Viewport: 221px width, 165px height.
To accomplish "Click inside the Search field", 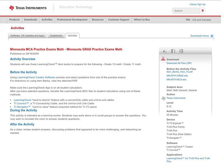I will [185, 10].
